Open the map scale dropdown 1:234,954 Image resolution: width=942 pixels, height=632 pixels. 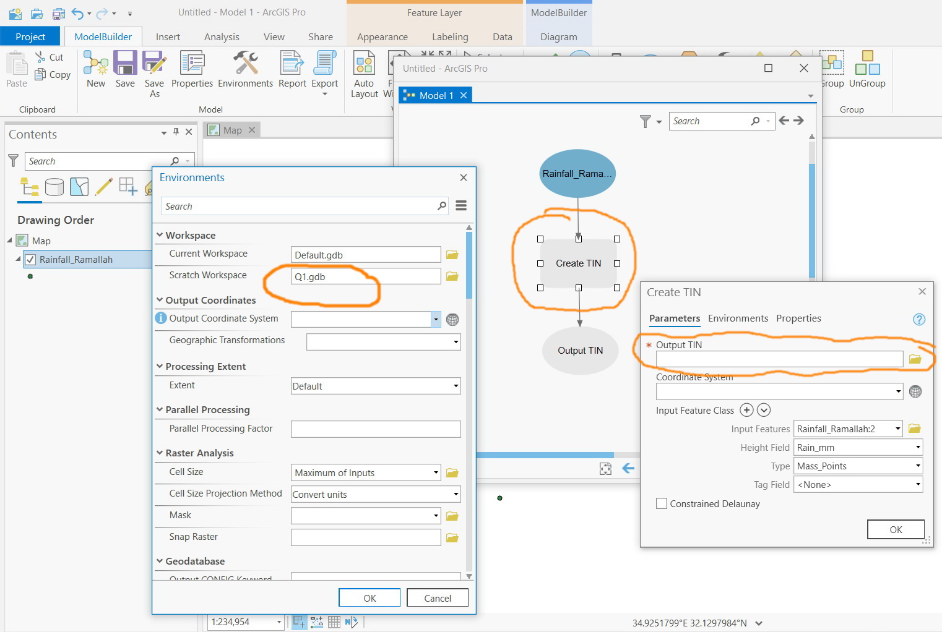(279, 622)
